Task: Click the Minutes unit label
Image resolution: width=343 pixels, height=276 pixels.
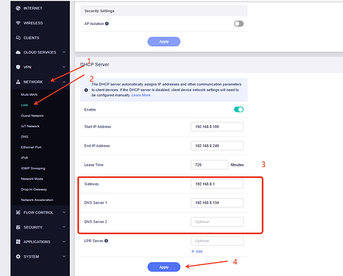Action: 237,165
